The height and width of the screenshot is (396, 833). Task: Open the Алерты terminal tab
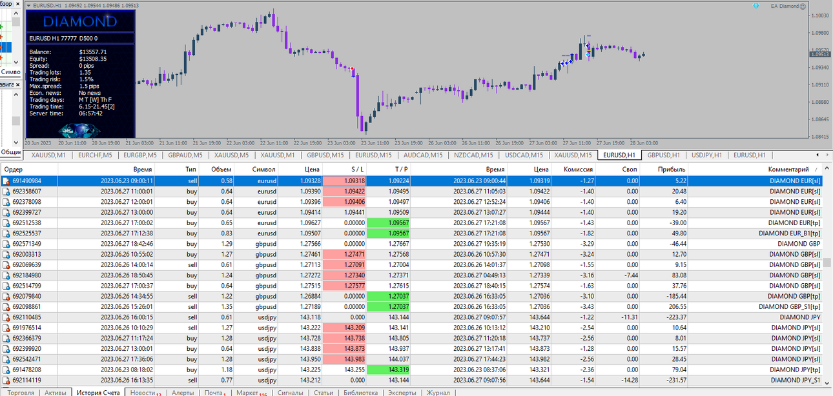pos(183,392)
